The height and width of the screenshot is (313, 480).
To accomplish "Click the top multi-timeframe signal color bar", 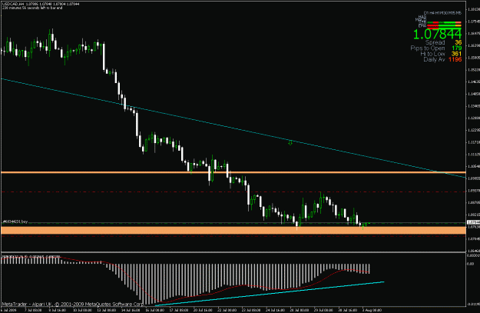I will 444,22.
